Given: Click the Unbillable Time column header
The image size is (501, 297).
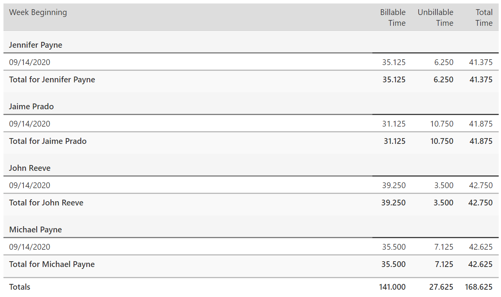Looking at the screenshot, I should pyautogui.click(x=436, y=18).
